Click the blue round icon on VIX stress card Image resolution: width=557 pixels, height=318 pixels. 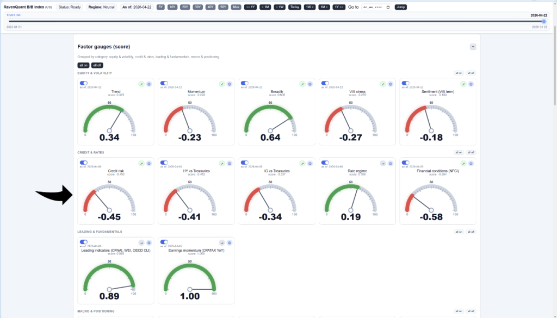click(391, 84)
